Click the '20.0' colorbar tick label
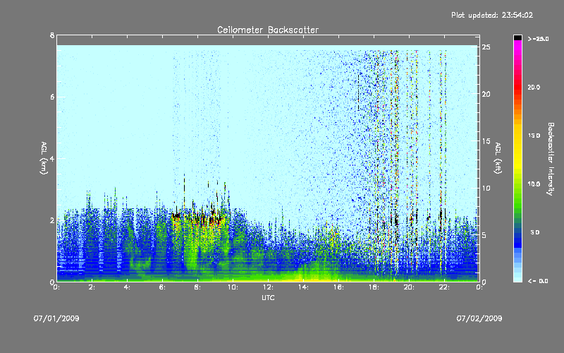The width and height of the screenshot is (564, 353). 534,87
